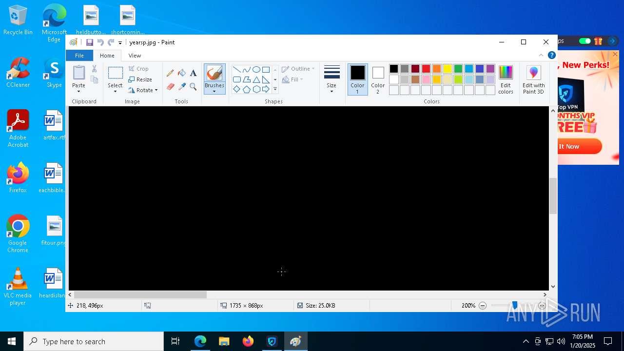
Task: Click the zoom slider handle
Action: (x=514, y=305)
